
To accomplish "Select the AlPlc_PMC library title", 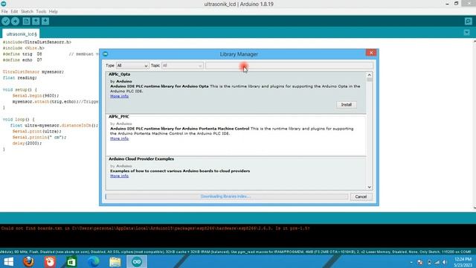I will pyautogui.click(x=119, y=117).
